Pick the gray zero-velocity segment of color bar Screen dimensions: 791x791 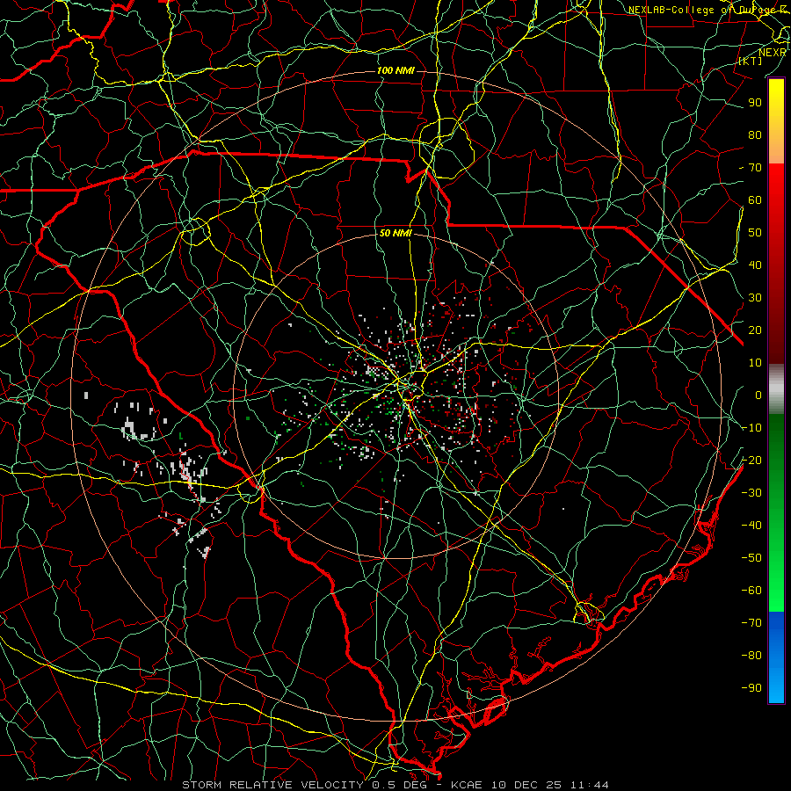[x=776, y=388]
